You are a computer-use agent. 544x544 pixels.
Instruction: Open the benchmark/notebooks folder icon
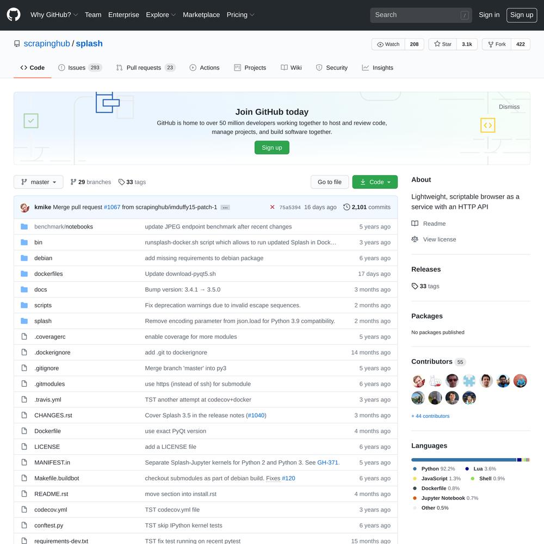pos(24,226)
